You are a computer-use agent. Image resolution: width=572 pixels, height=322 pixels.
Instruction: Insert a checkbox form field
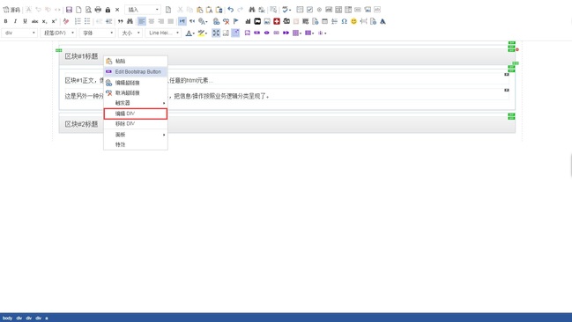309,10
